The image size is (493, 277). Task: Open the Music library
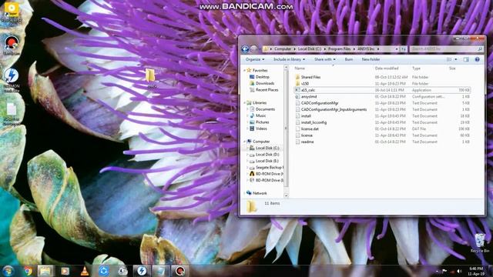[x=260, y=115]
